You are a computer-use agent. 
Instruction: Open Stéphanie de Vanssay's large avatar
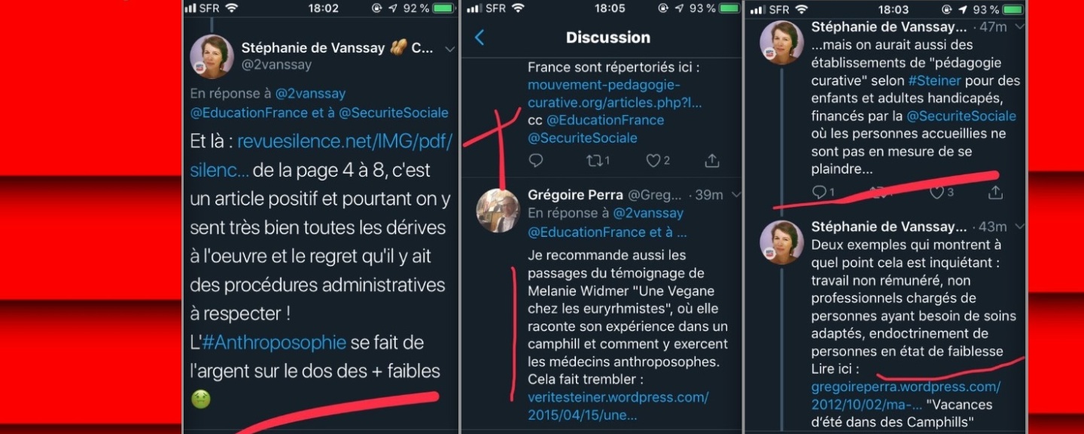click(212, 56)
